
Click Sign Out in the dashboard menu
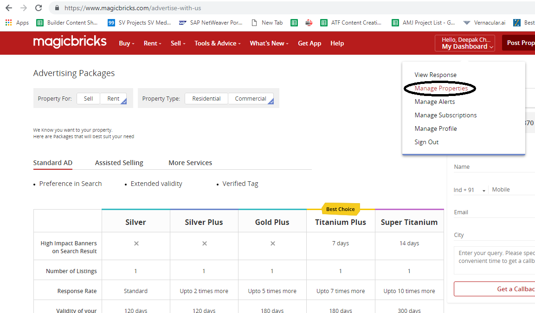click(x=426, y=142)
